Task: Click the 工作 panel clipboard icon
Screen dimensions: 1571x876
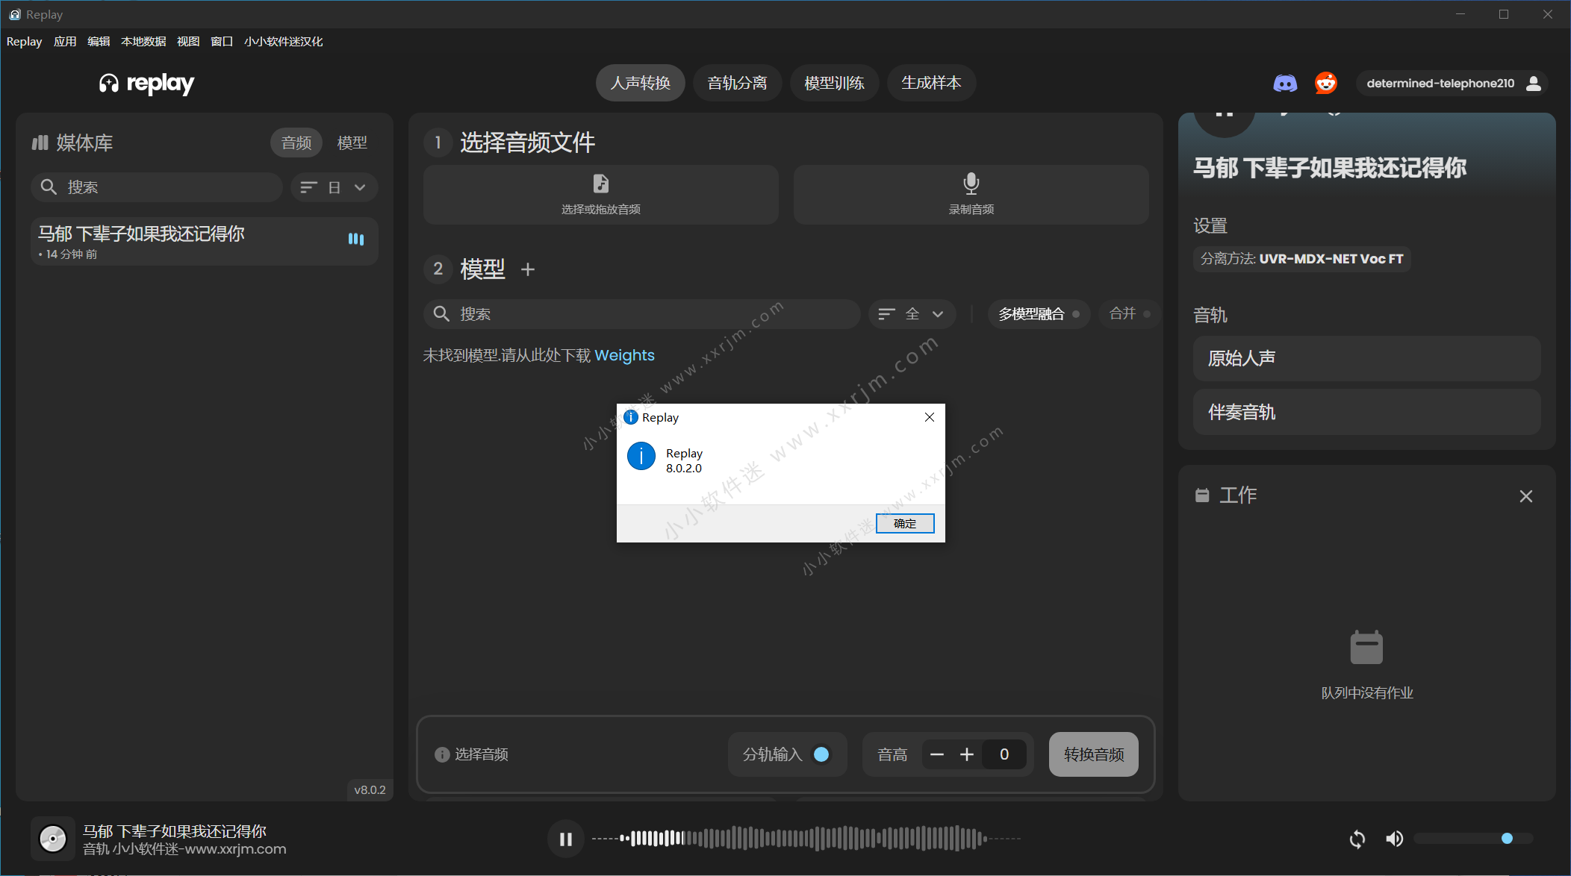Action: (x=1202, y=495)
